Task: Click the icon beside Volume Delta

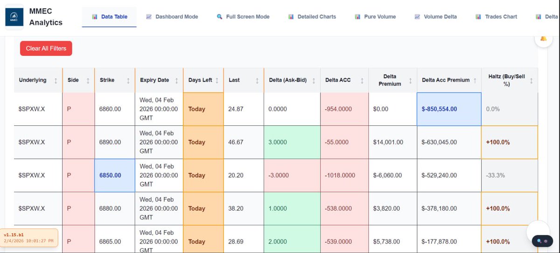Action: [417, 17]
